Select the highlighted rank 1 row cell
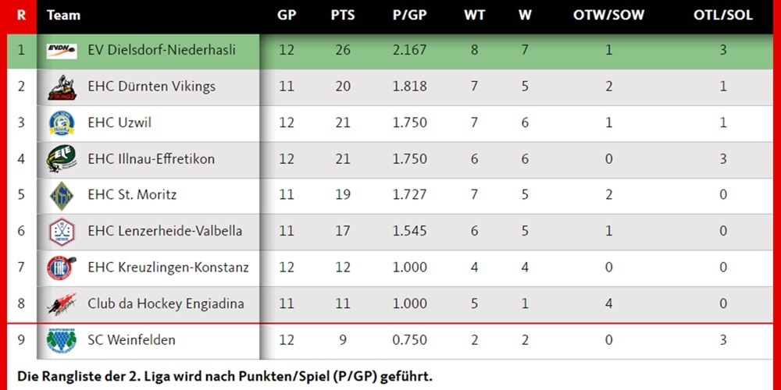Screen dimensions: 781x390 tap(21, 51)
